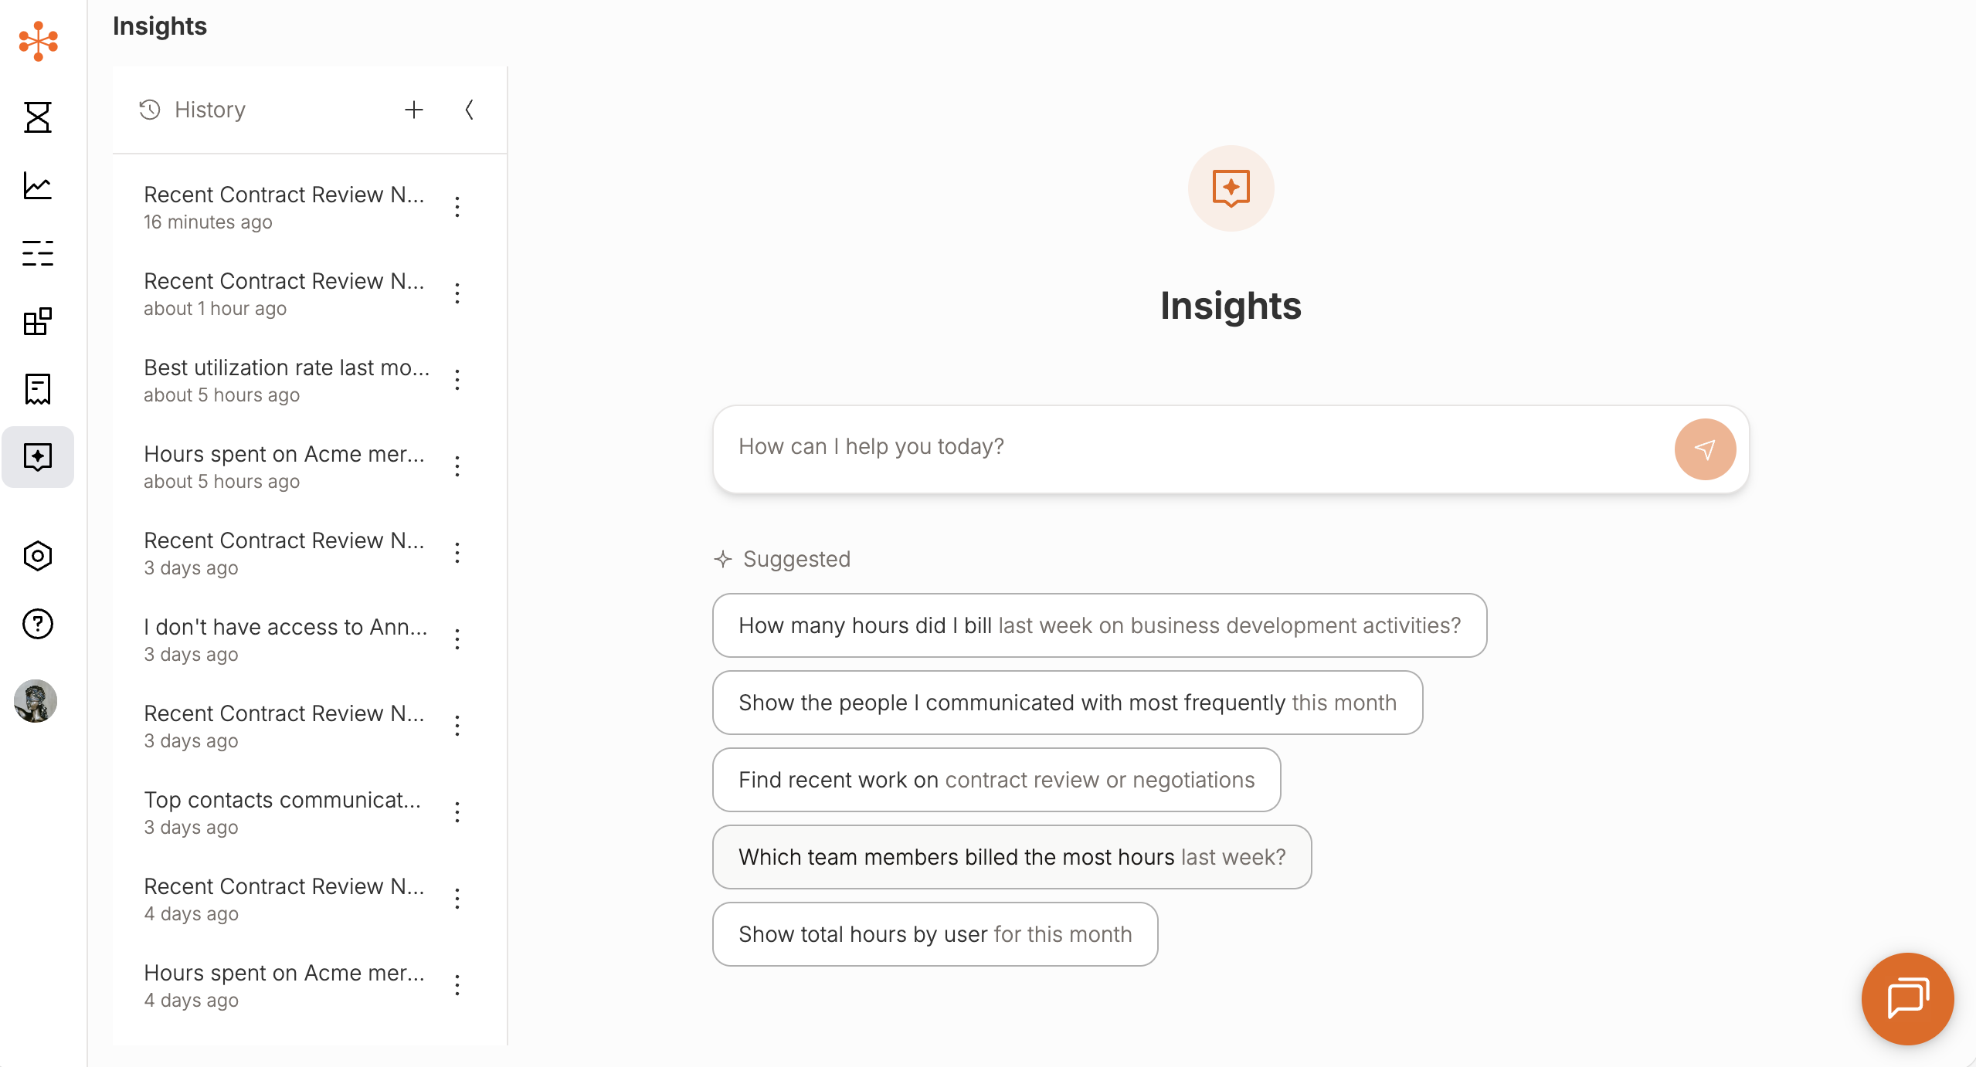This screenshot has height=1067, width=1976.
Task: Click the orange send message button
Action: tap(1705, 449)
